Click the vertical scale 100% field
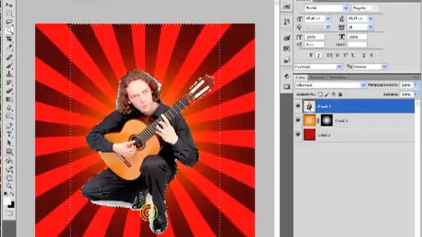 click(x=315, y=37)
